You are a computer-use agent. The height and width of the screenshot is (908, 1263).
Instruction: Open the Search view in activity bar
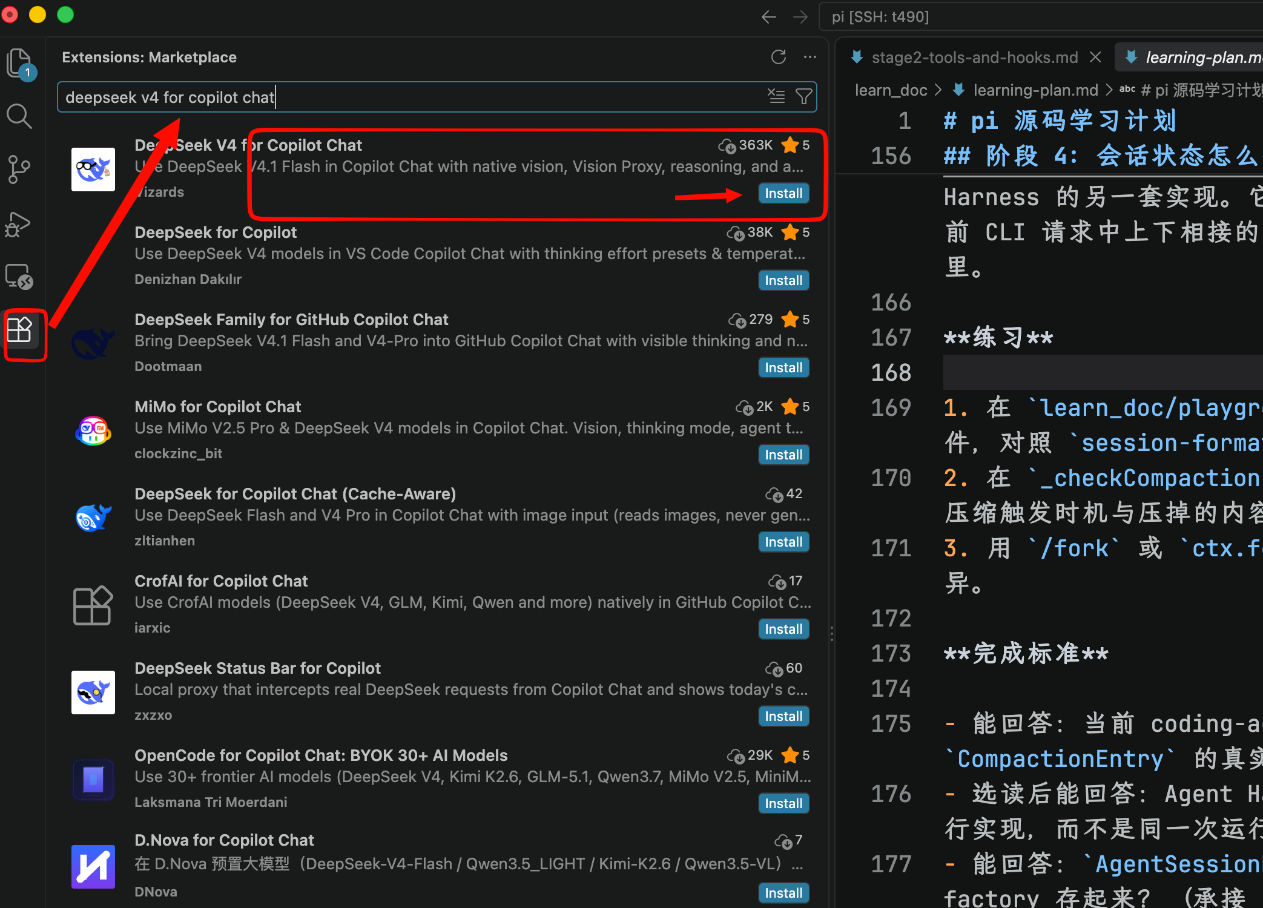click(19, 116)
